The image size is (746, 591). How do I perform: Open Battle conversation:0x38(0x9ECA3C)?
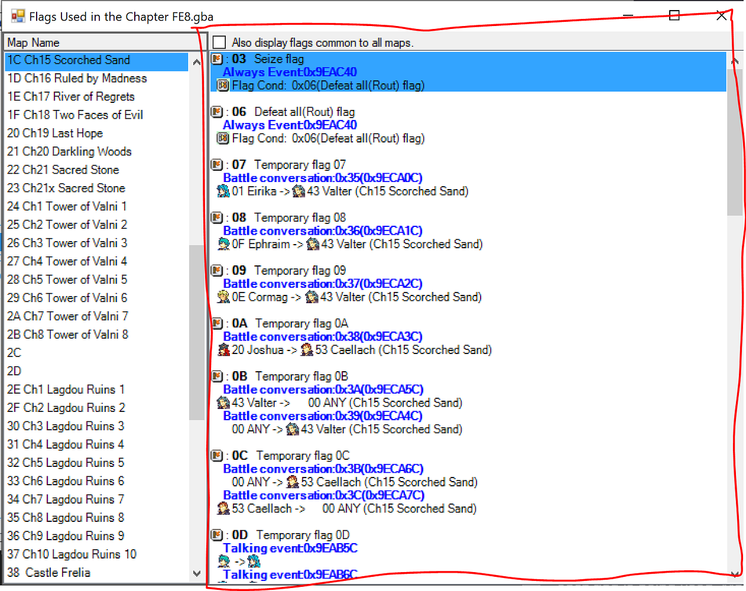point(323,336)
